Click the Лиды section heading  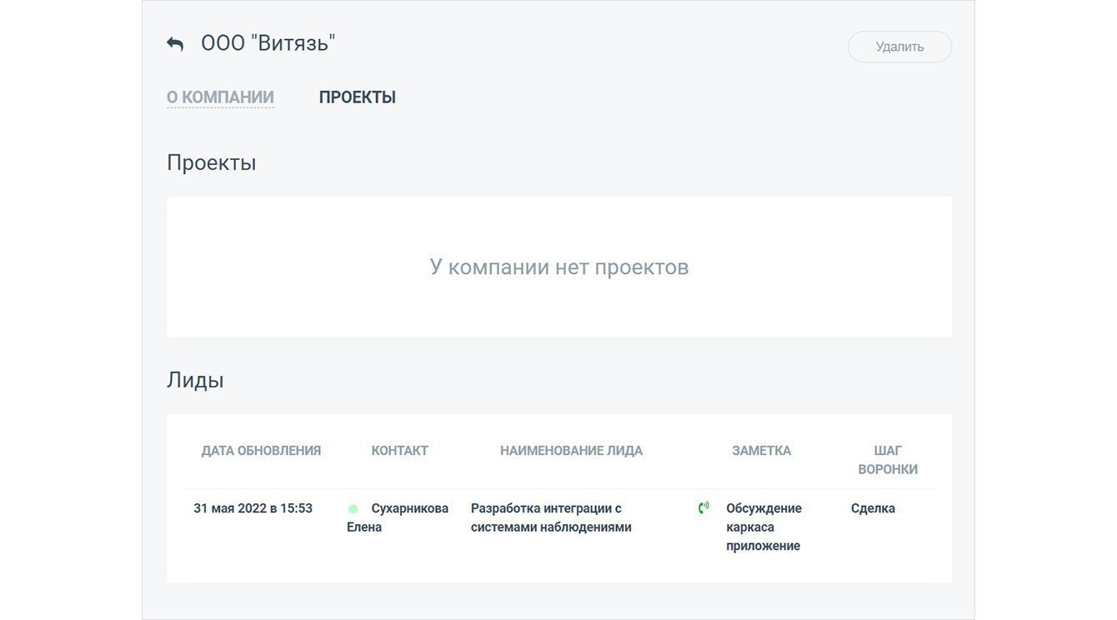[x=195, y=380]
